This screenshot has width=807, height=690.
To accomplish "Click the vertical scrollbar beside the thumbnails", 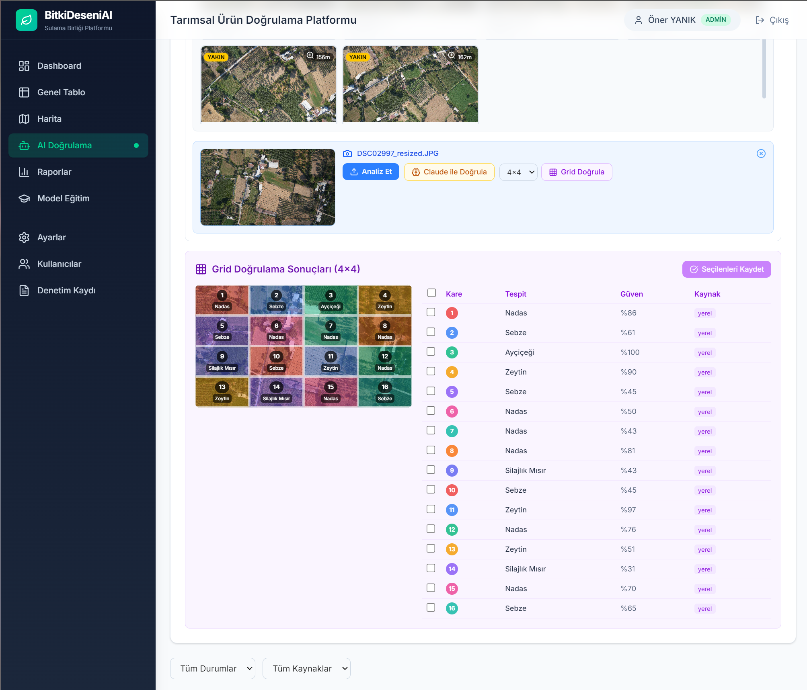I will 764,68.
